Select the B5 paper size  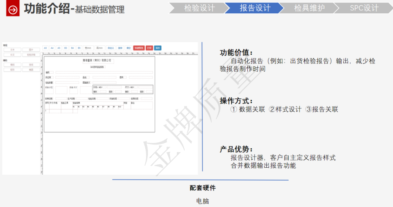(79, 48)
